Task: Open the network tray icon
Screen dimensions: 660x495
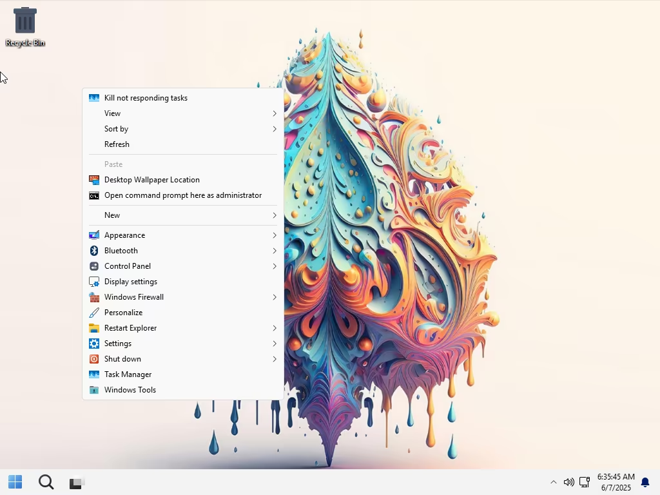Action: click(x=584, y=482)
